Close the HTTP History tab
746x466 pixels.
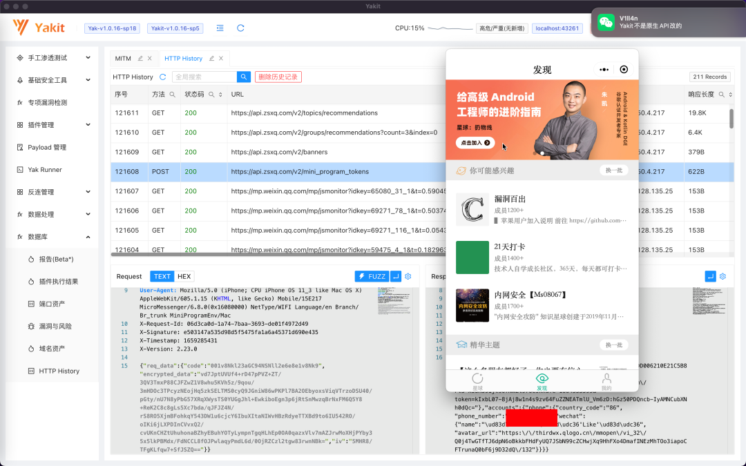point(221,59)
